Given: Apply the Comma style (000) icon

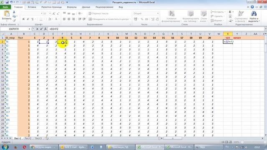Looking at the screenshot, I should 146,19.
